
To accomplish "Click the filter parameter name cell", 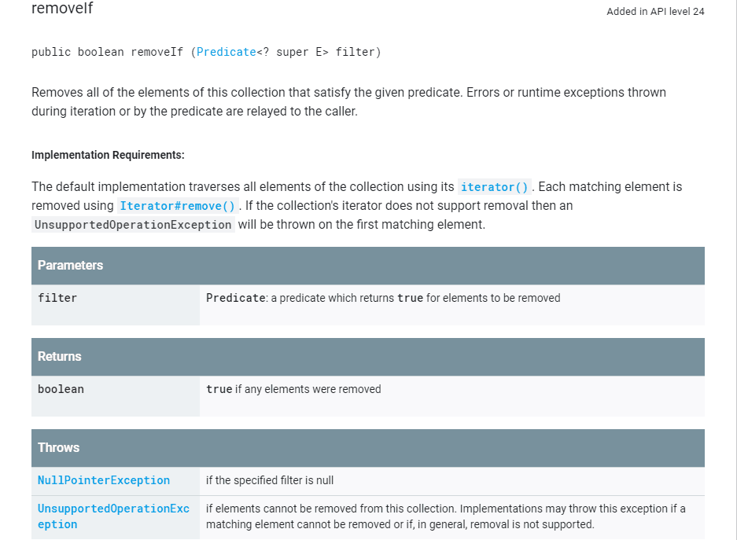I will 116,305.
